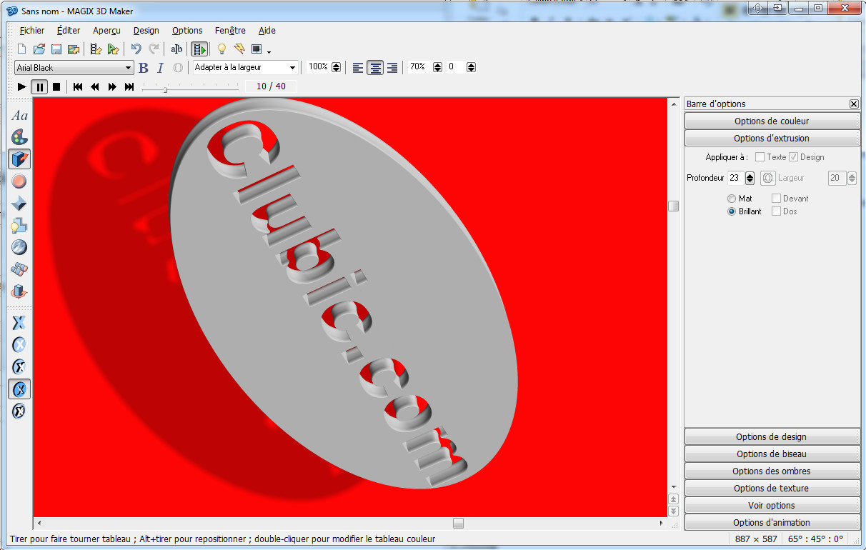Expand the Options de biseau section

(x=772, y=454)
